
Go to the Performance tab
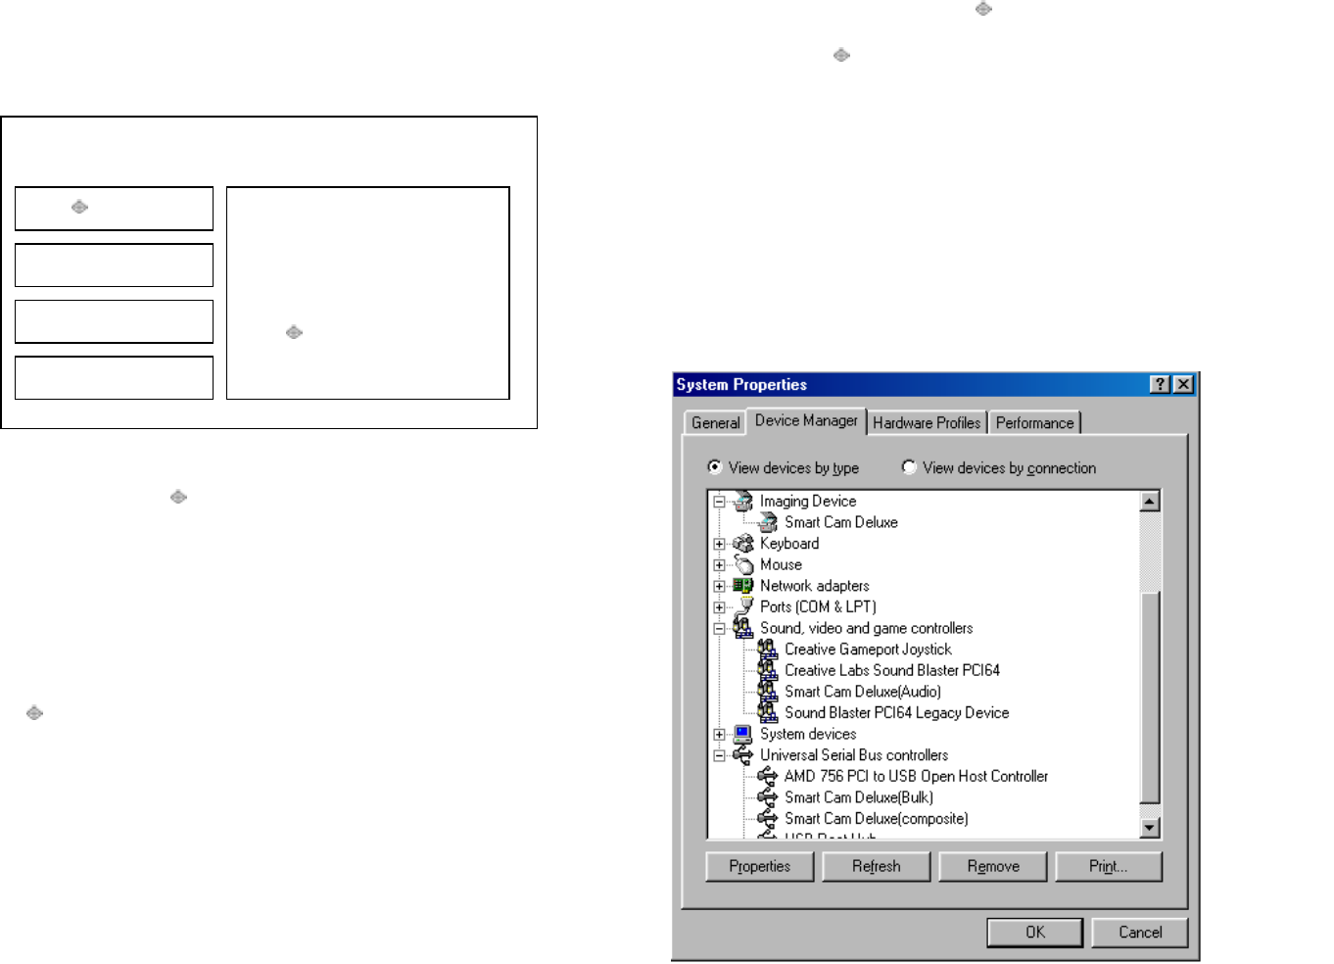(x=1034, y=423)
